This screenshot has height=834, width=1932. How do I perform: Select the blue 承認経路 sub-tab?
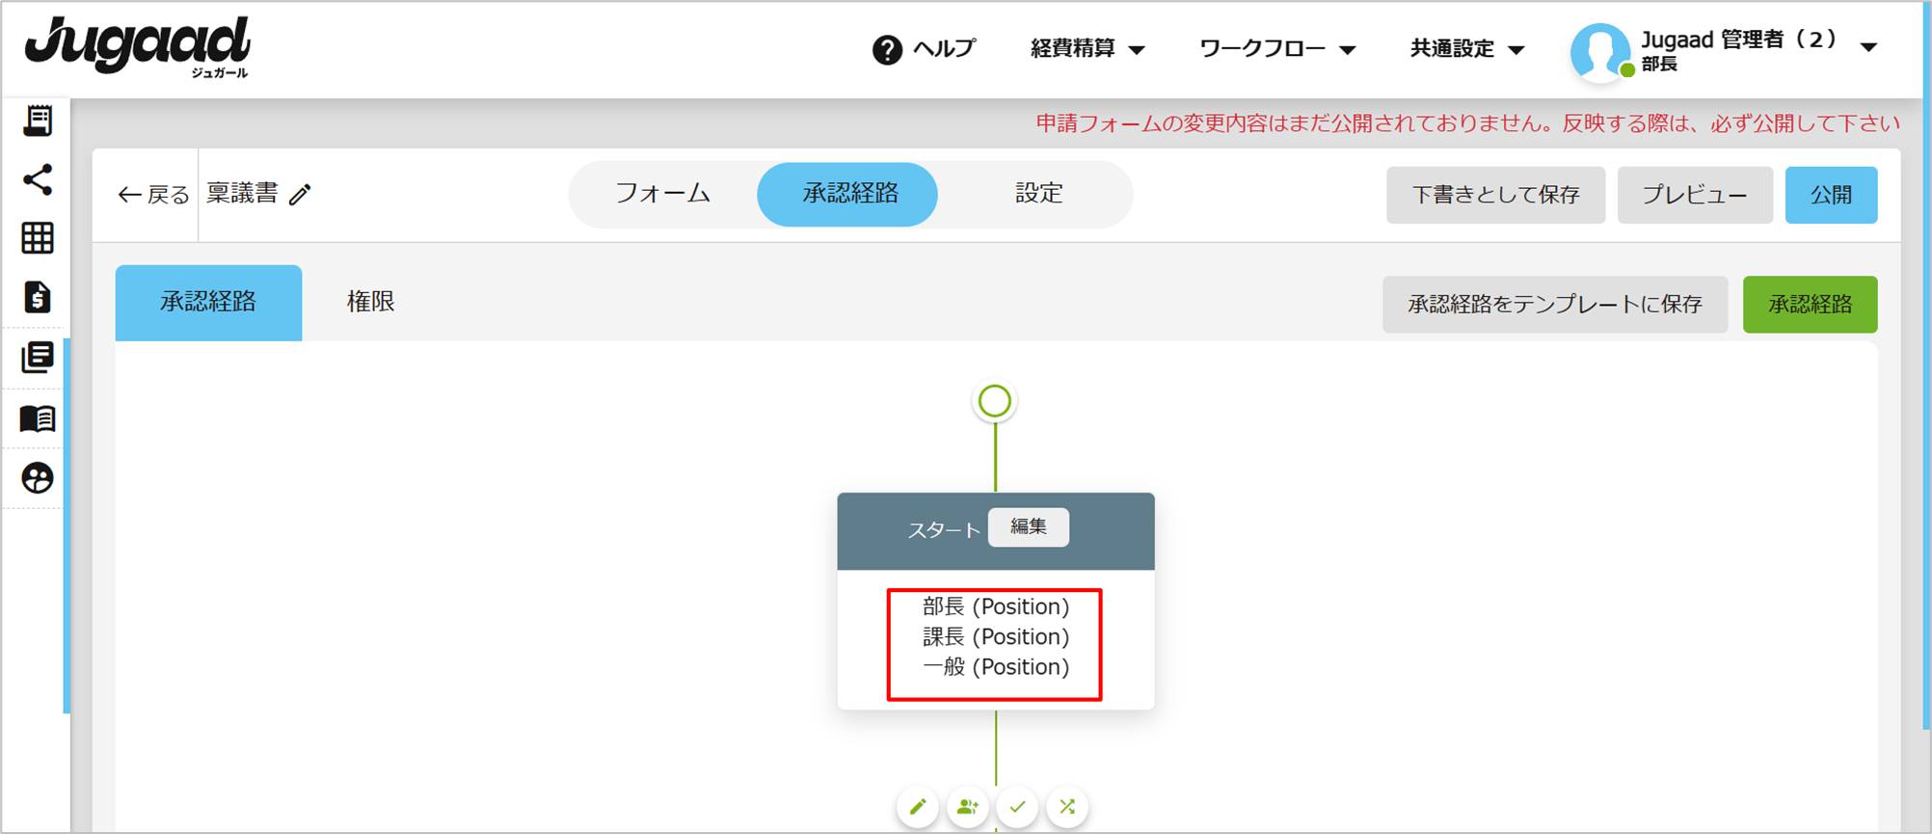click(208, 303)
